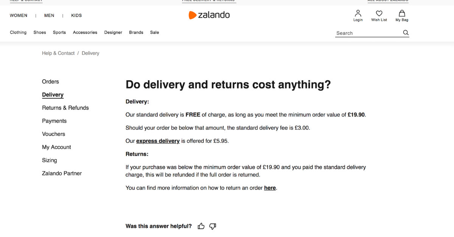Open Zalando Partner help topic
This screenshot has height=237, width=454.
(62, 173)
